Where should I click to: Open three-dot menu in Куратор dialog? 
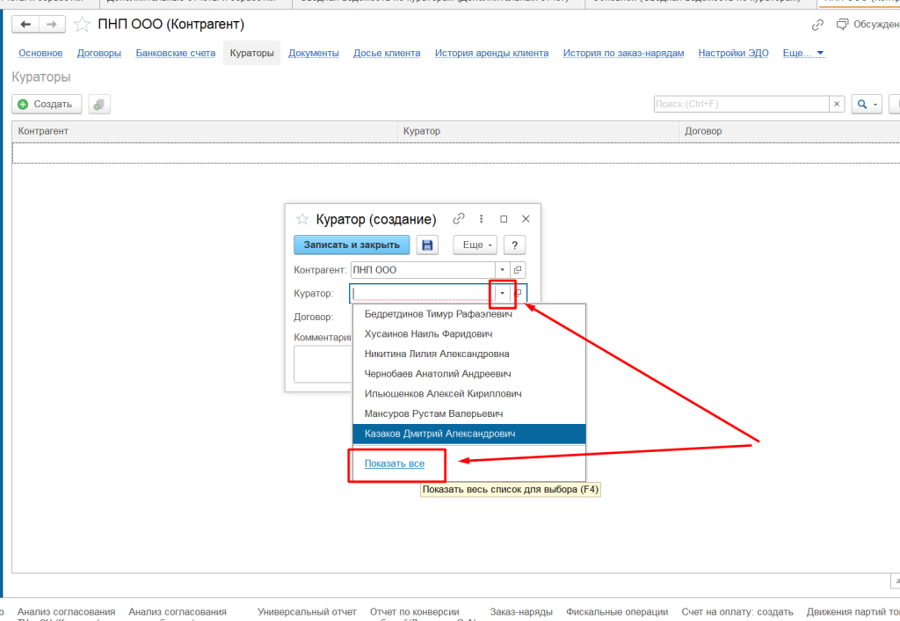(x=481, y=219)
